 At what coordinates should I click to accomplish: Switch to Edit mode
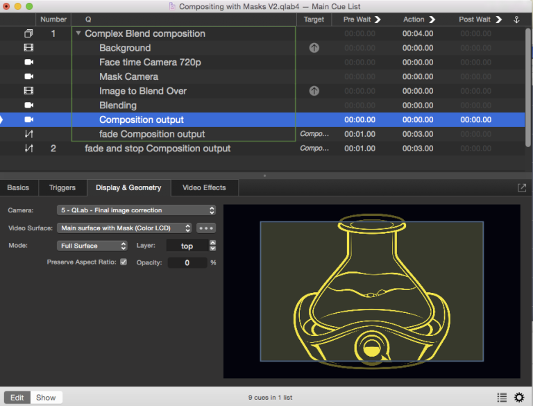pos(17,398)
